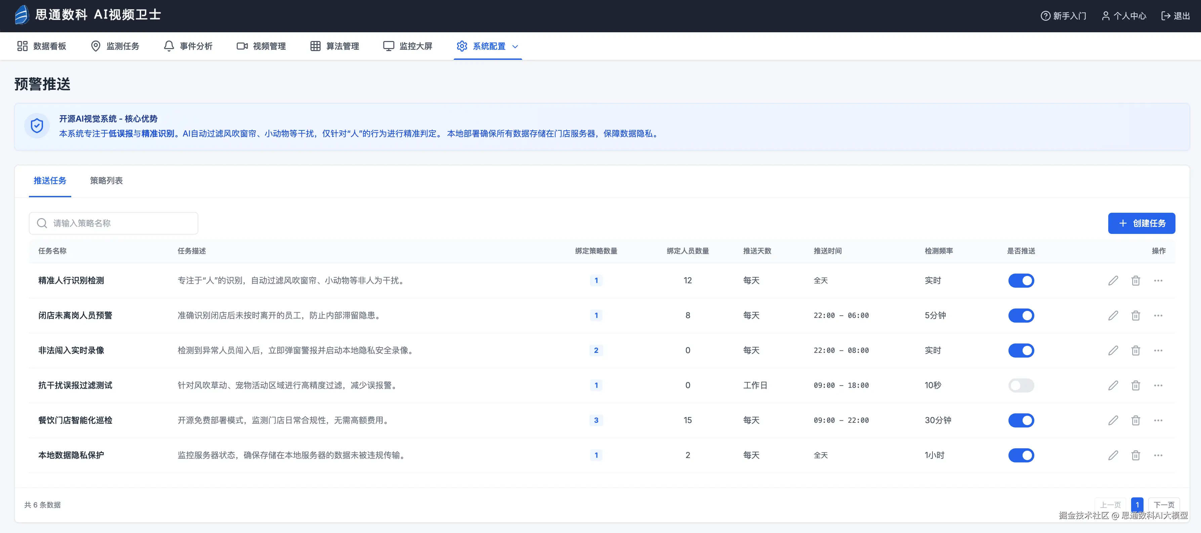Click the 请输入策略名称 search field
The width and height of the screenshot is (1201, 533).
coord(121,223)
